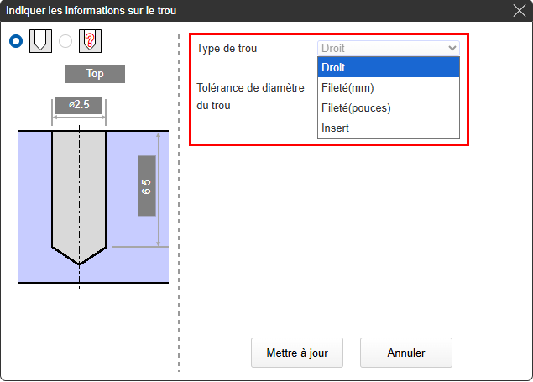
Task: Open the Type de trou combo box
Action: point(389,49)
